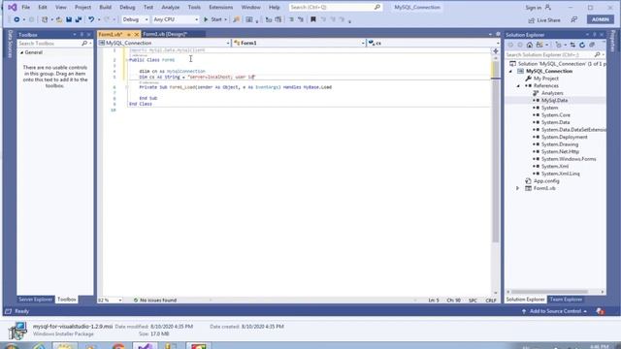Click the New Project toolbar icon

point(45,19)
